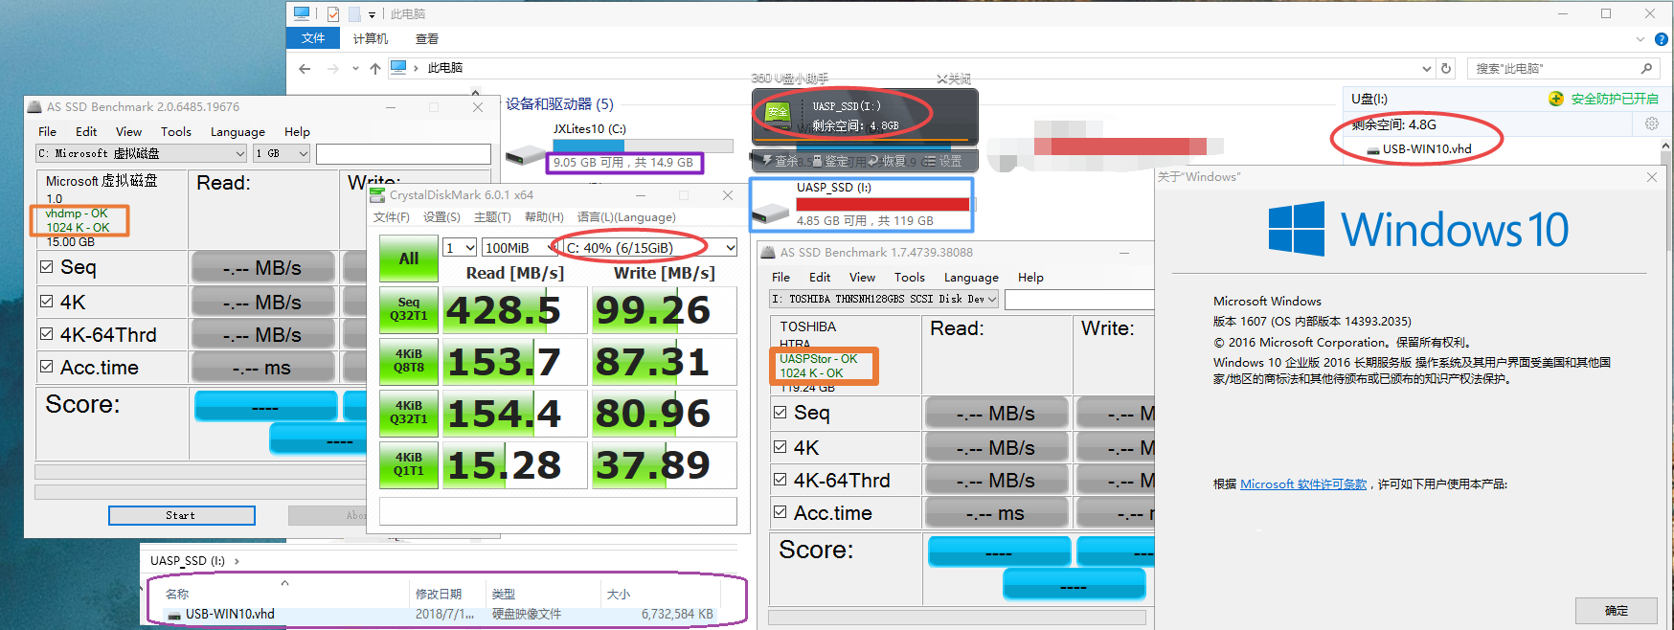Click the up-one-level arrow in Explorer

(x=375, y=68)
